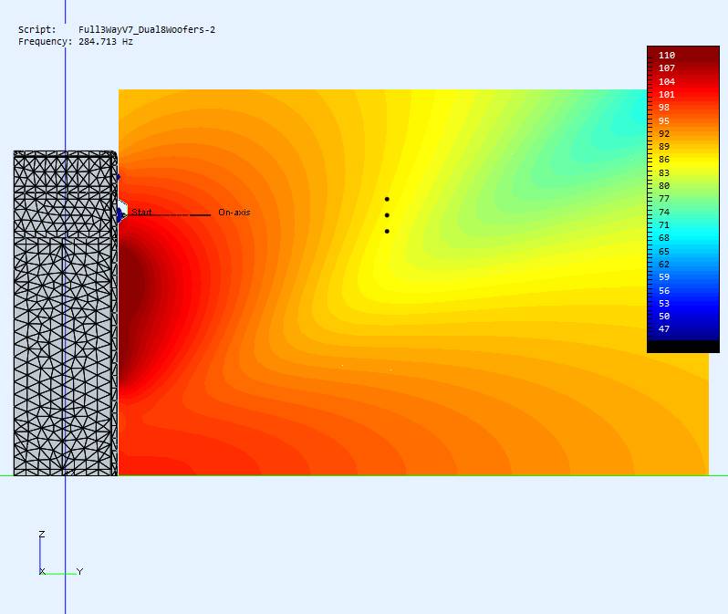This screenshot has width=728, height=614.
Task: Click the "Script:" label
Action: click(x=37, y=30)
